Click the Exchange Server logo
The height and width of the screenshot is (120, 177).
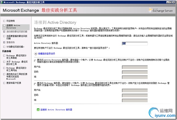(161, 10)
